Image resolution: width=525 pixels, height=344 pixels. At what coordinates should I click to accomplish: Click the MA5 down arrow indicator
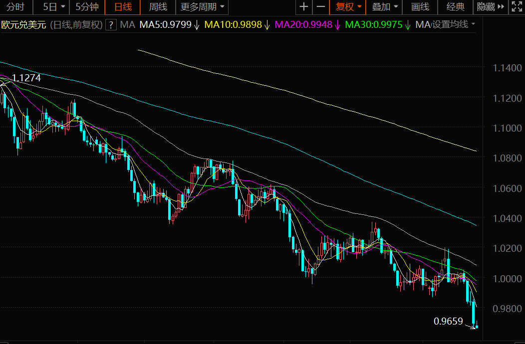click(197, 25)
